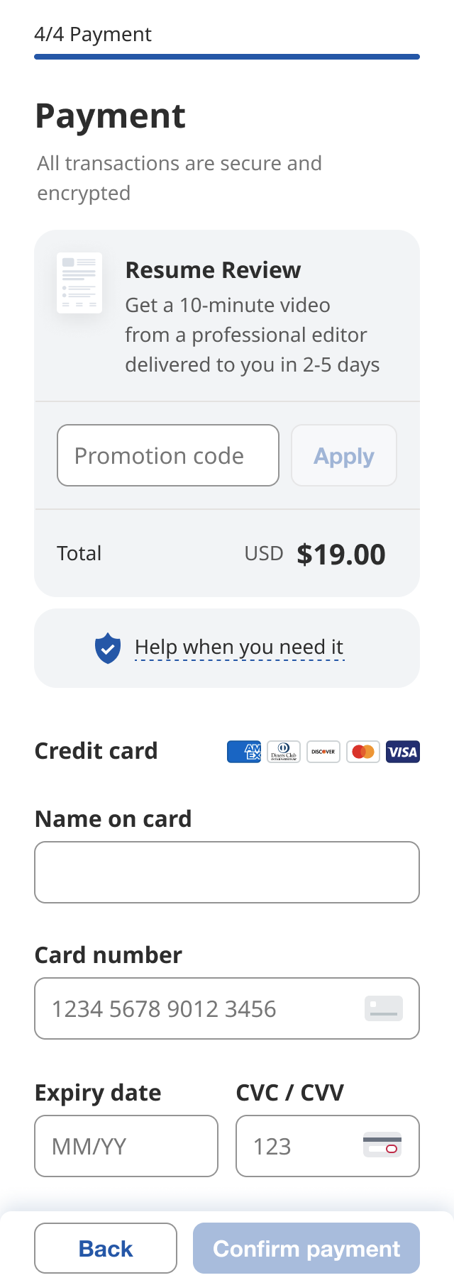Open the 'Help when you need it' link
This screenshot has width=454, height=1285.
[239, 647]
